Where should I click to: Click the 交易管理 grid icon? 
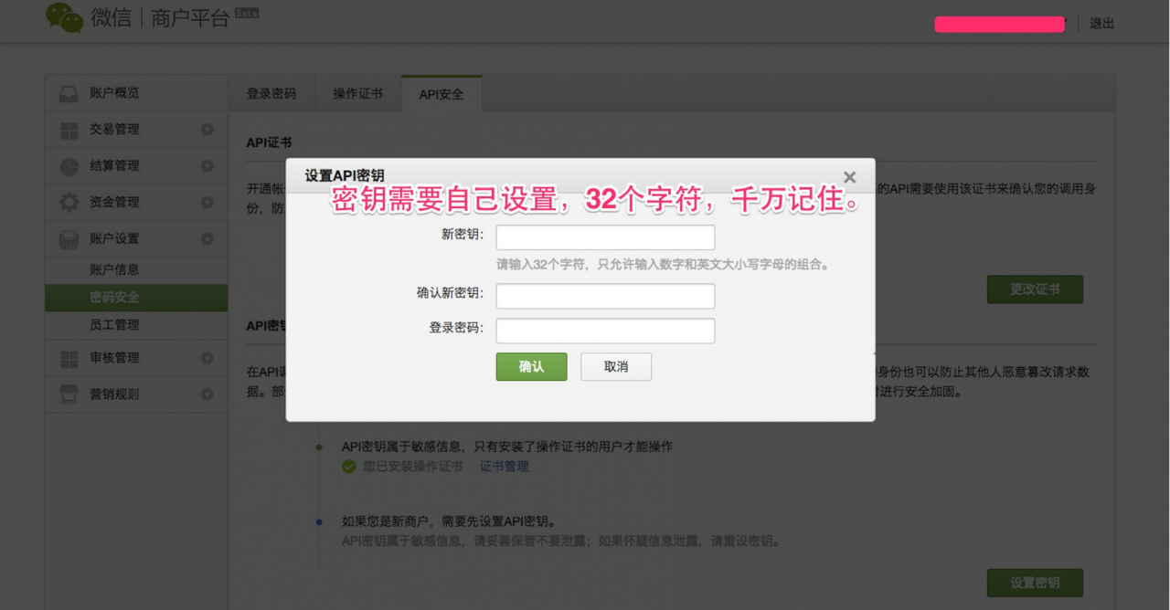coord(69,130)
